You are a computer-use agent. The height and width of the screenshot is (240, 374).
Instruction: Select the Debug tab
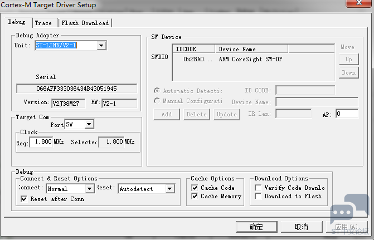[x=17, y=22]
